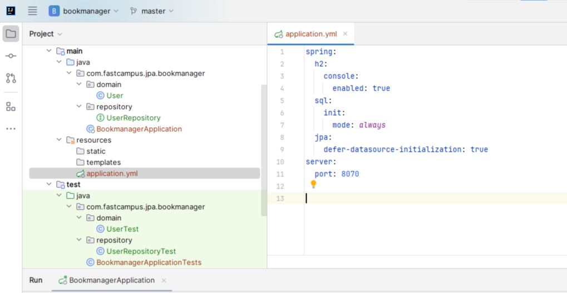Image resolution: width=567 pixels, height=293 pixels.
Task: Switch to the application.yml editor tab
Action: [x=311, y=34]
